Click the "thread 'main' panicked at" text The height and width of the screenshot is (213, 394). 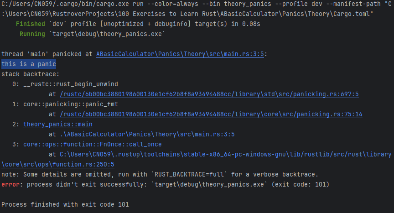tap(47, 54)
